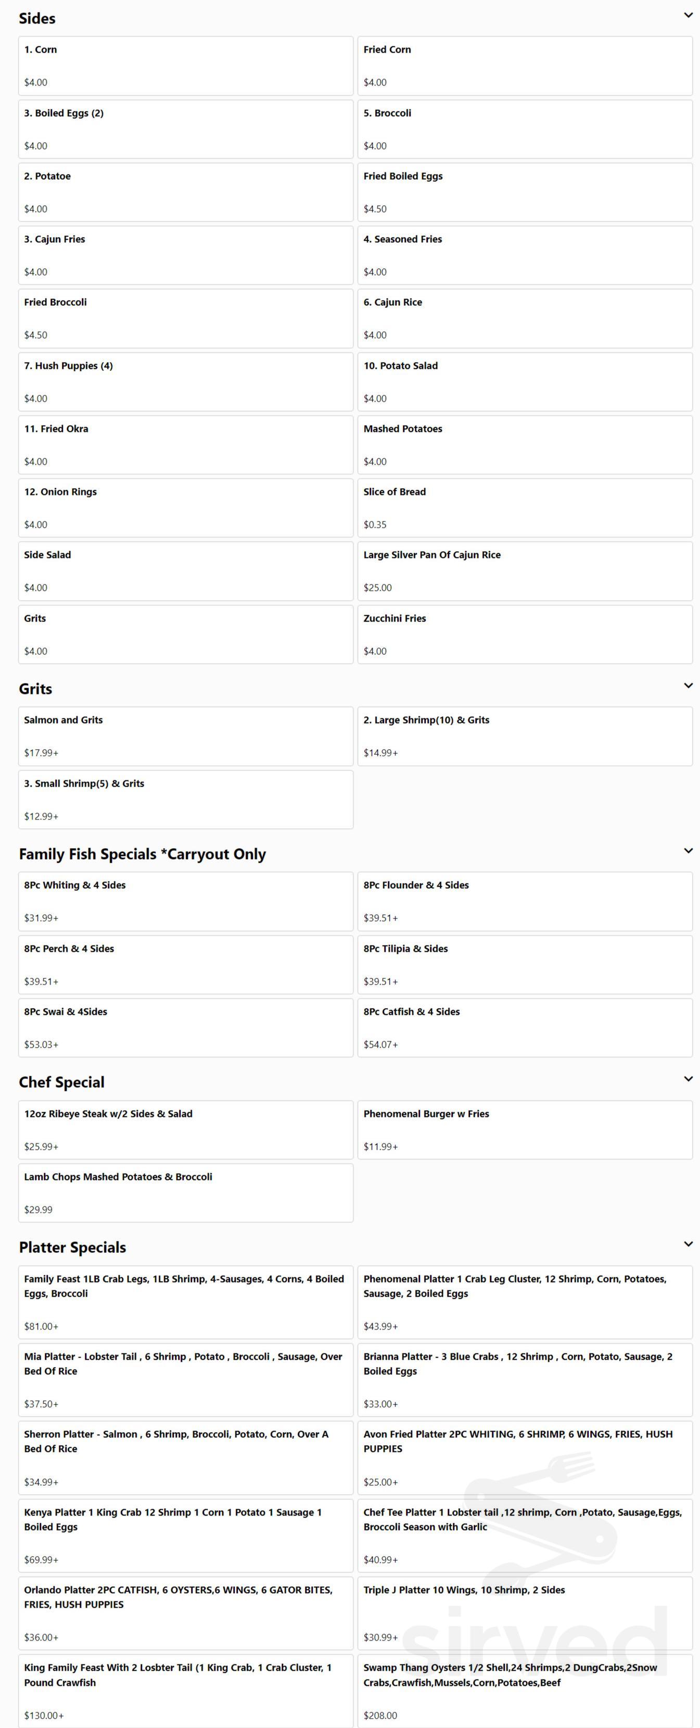Collapse the Grits section chevron
The image size is (700, 1728).
[x=688, y=686]
